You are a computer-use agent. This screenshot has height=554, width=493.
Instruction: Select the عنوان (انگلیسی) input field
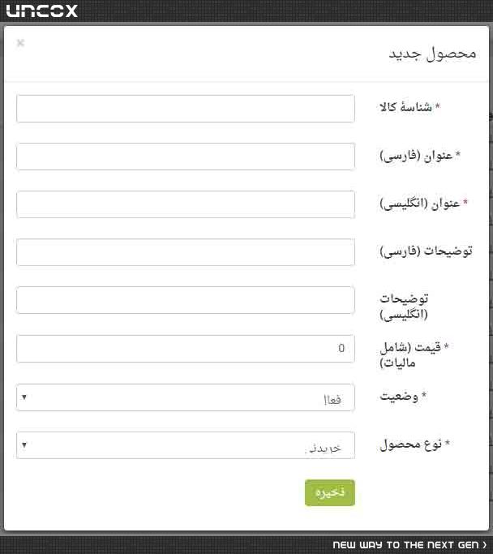pos(186,204)
